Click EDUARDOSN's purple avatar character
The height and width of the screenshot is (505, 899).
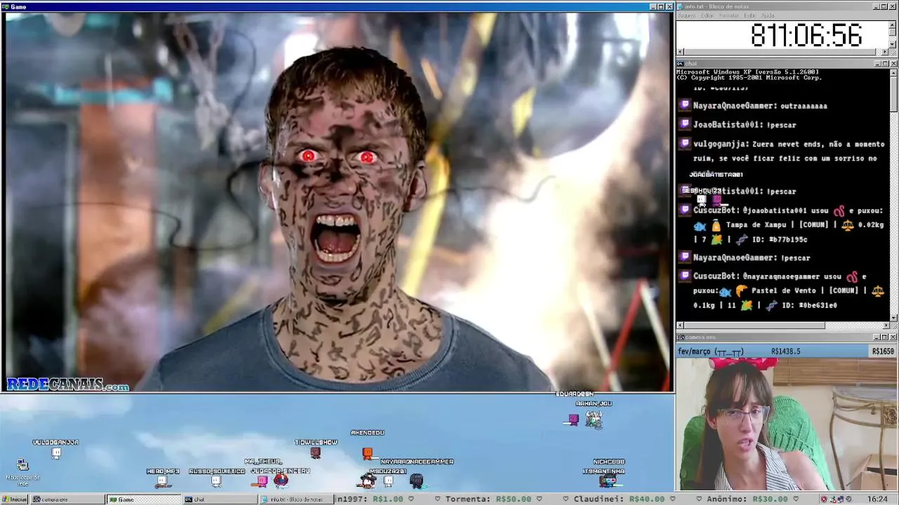pos(573,419)
